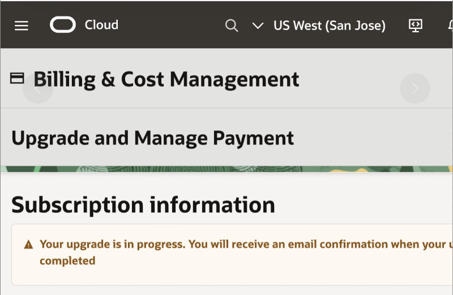Select the US West (San Jose) region label
This screenshot has height=295, width=453.
tap(329, 25)
